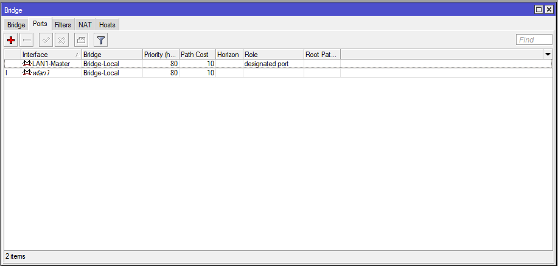This screenshot has width=558, height=266.
Task: Open the NAT tab
Action: point(85,25)
